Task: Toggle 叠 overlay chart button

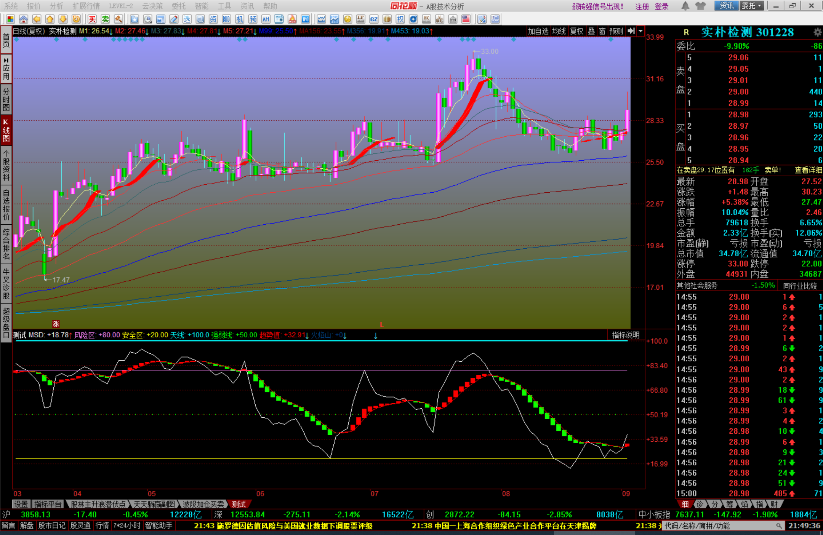Action: [x=591, y=31]
